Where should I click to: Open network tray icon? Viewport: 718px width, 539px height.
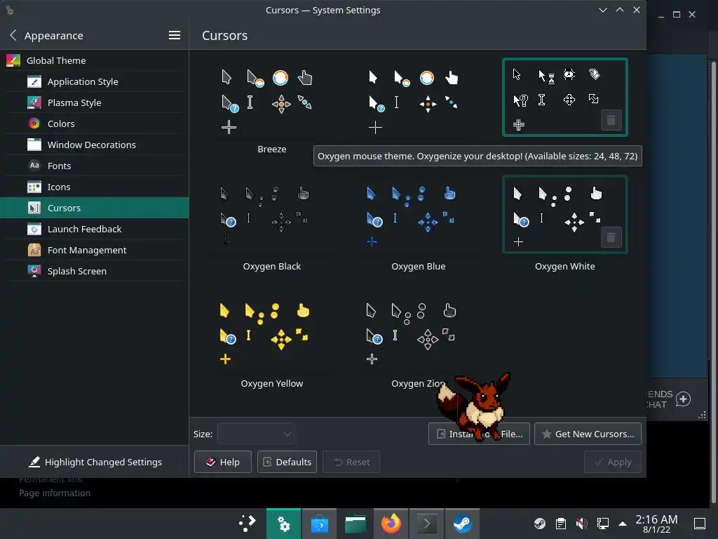point(602,524)
